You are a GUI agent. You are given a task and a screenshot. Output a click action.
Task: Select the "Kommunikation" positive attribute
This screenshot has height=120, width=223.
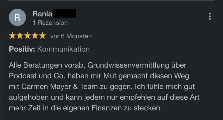click(x=63, y=49)
